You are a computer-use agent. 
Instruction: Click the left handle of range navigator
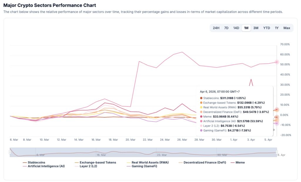pos(10,152)
